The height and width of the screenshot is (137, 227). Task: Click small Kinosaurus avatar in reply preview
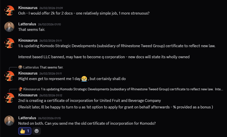coord(20,89)
